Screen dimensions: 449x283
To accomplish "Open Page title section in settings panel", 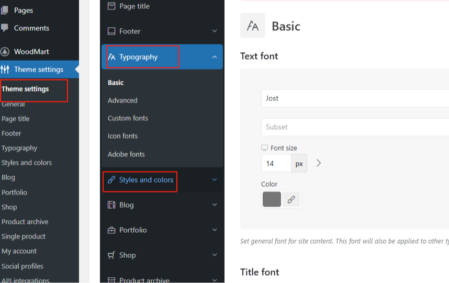I will point(134,6).
